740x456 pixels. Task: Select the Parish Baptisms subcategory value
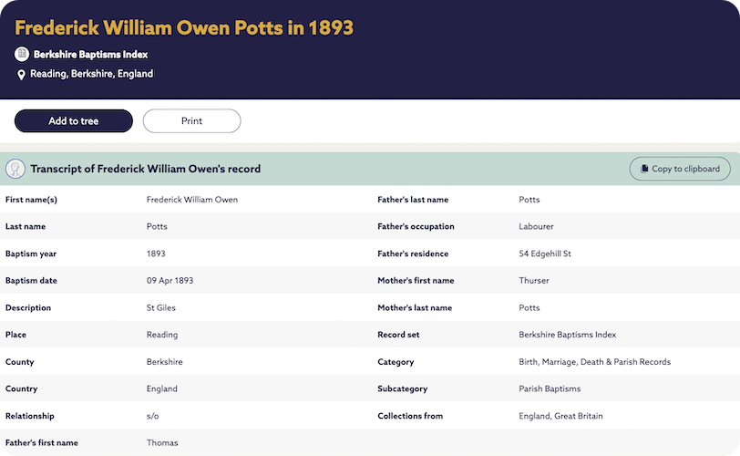click(550, 389)
